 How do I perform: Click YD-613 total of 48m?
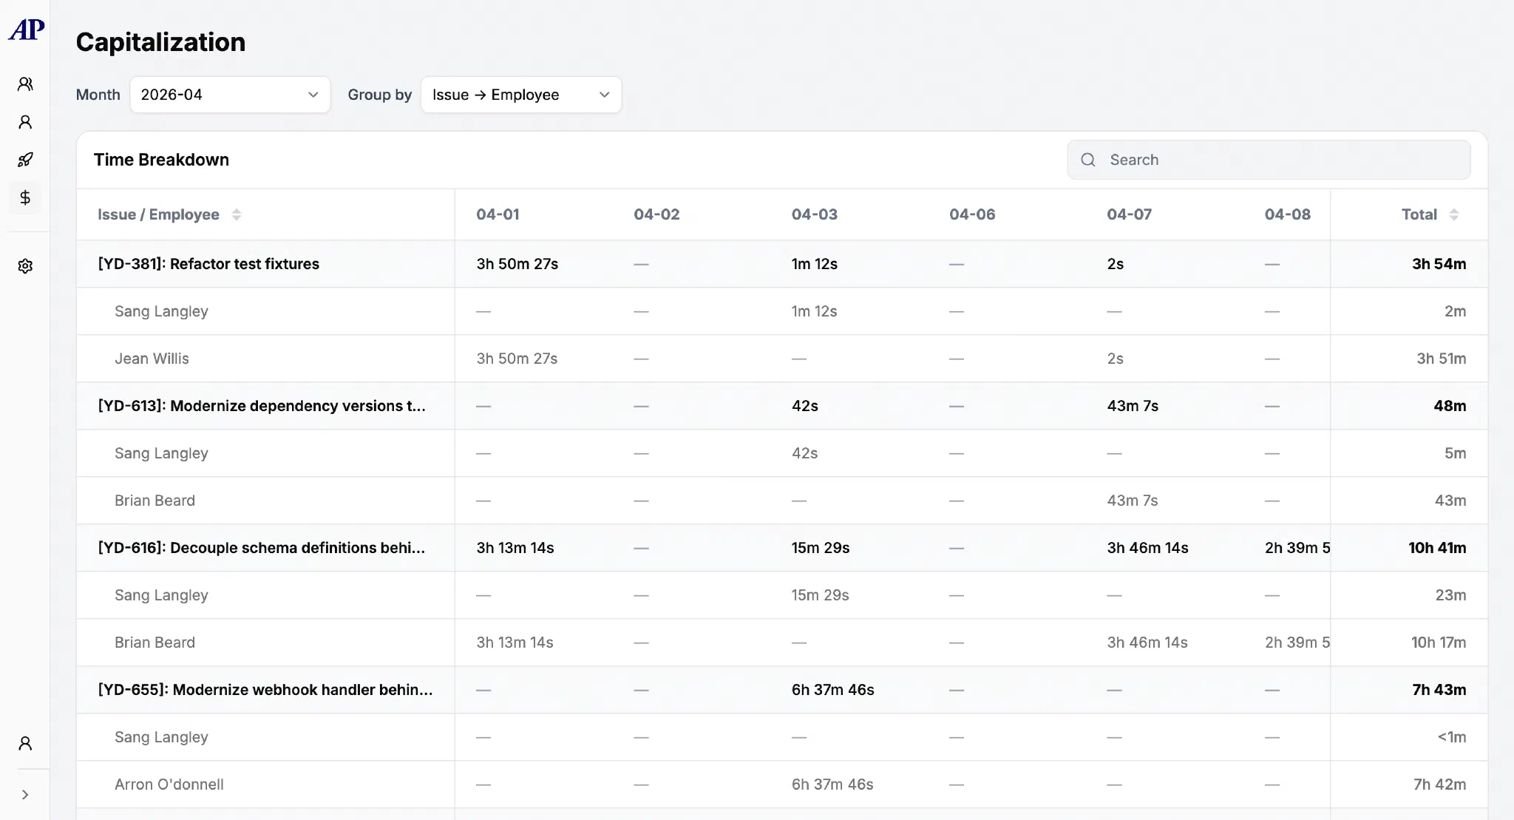pyautogui.click(x=1450, y=406)
